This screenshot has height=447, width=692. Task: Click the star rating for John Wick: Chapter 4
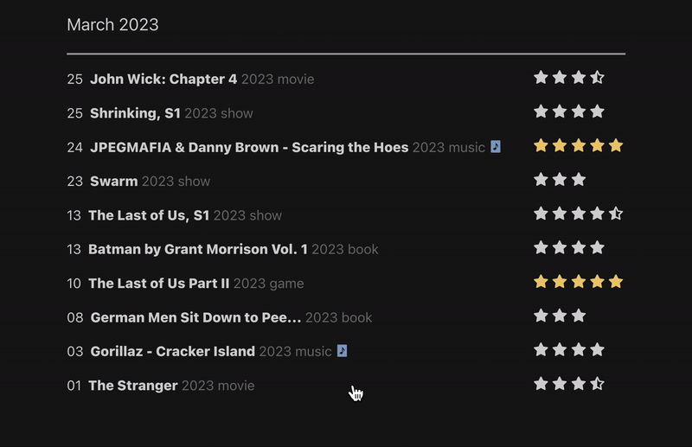coord(568,78)
